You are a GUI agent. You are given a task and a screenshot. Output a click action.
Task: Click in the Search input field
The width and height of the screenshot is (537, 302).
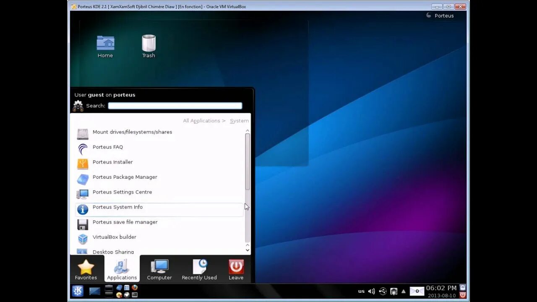175,106
